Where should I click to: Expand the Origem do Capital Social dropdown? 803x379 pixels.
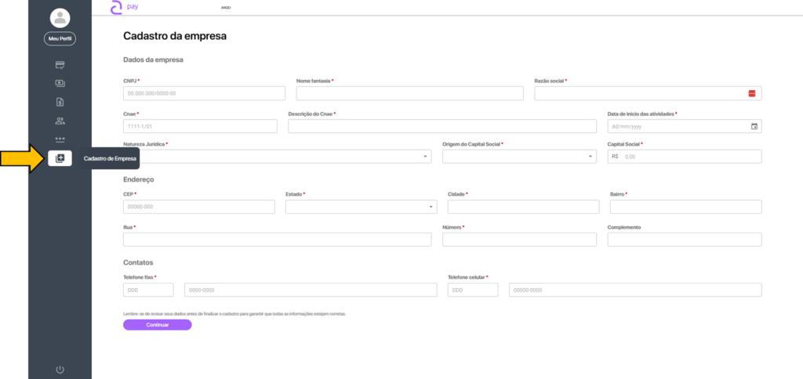(x=519, y=157)
